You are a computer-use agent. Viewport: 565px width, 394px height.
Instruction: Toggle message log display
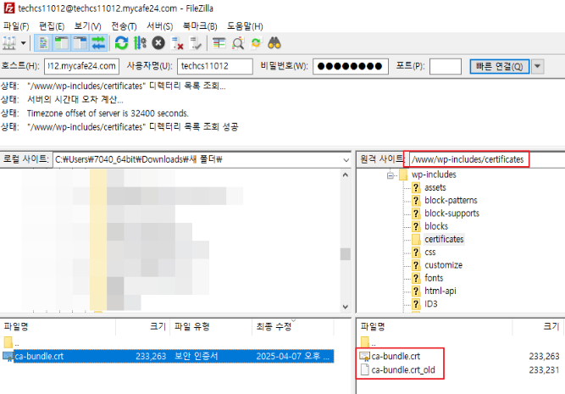pos(43,43)
